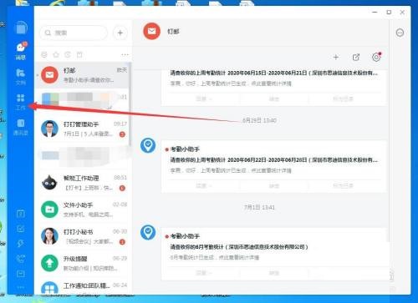Click the unread badge on 钉钉管理助手 row
418x303 pixels.
122,134
